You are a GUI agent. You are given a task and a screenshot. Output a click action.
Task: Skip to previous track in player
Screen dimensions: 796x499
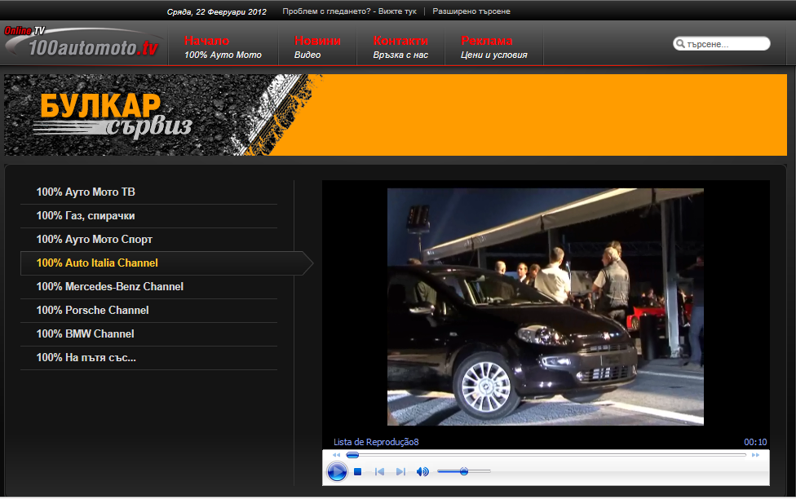(379, 471)
